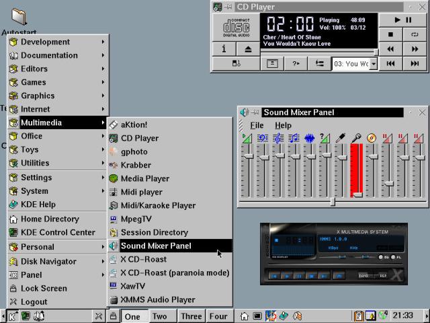The image size is (430, 323).
Task: Click Logout in the K menu
Action: click(34, 301)
